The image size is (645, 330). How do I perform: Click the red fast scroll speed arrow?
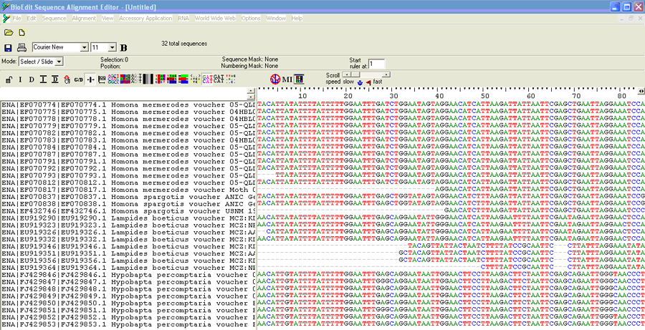click(x=368, y=82)
